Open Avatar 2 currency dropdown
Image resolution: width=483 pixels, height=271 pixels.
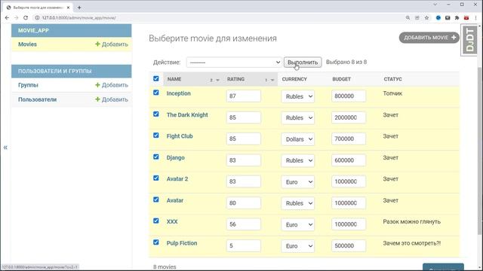[x=297, y=182]
